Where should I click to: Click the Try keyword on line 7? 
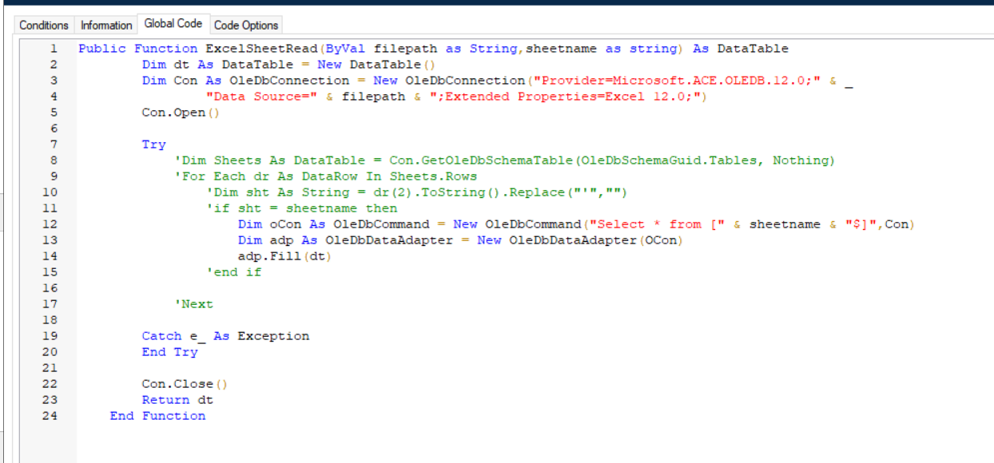tap(153, 144)
